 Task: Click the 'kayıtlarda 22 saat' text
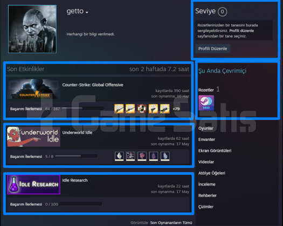tap(174, 186)
